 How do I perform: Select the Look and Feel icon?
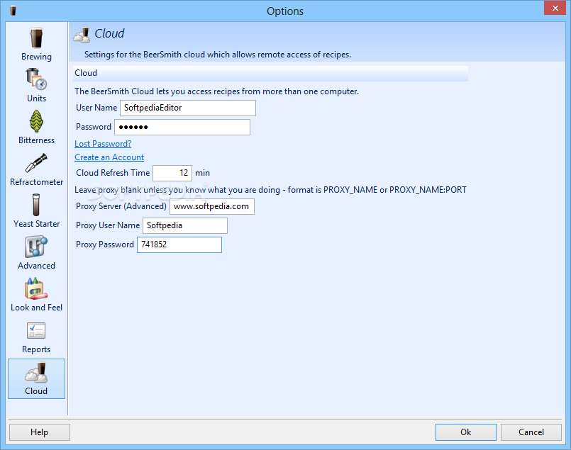click(36, 288)
